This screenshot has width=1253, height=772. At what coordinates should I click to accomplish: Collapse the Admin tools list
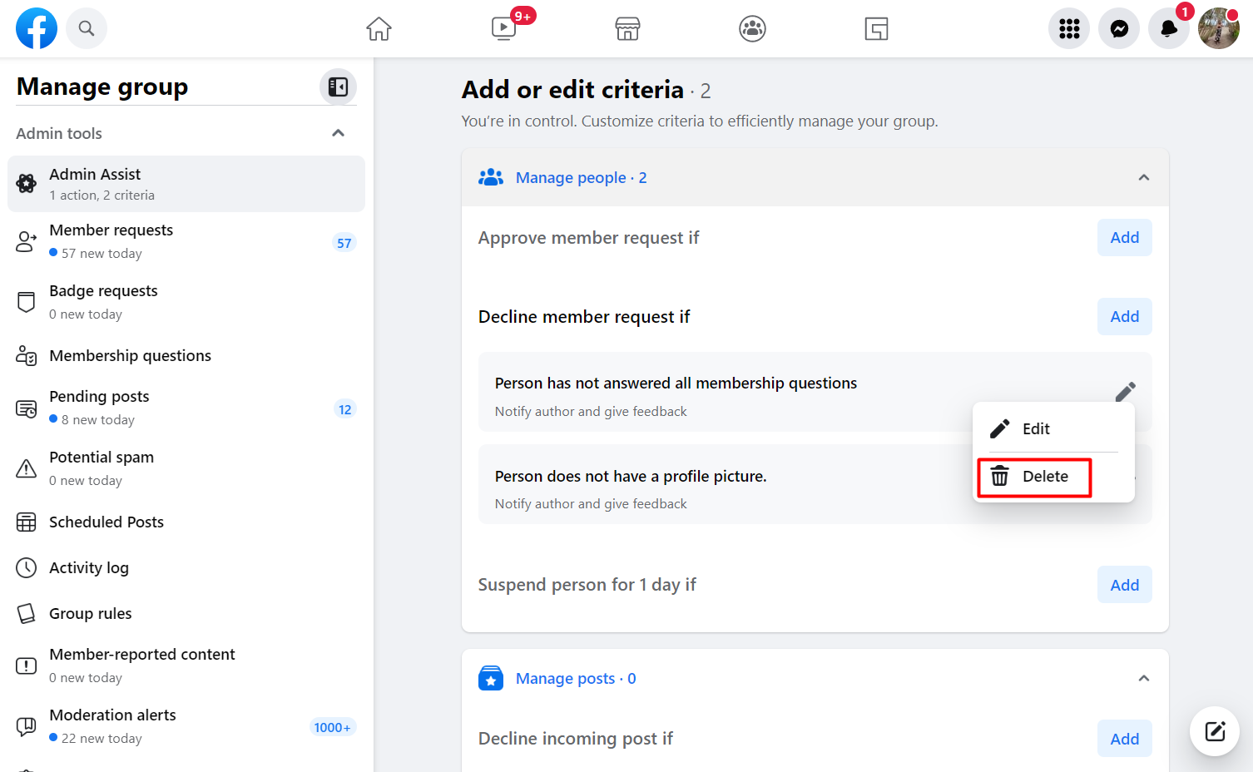[338, 132]
